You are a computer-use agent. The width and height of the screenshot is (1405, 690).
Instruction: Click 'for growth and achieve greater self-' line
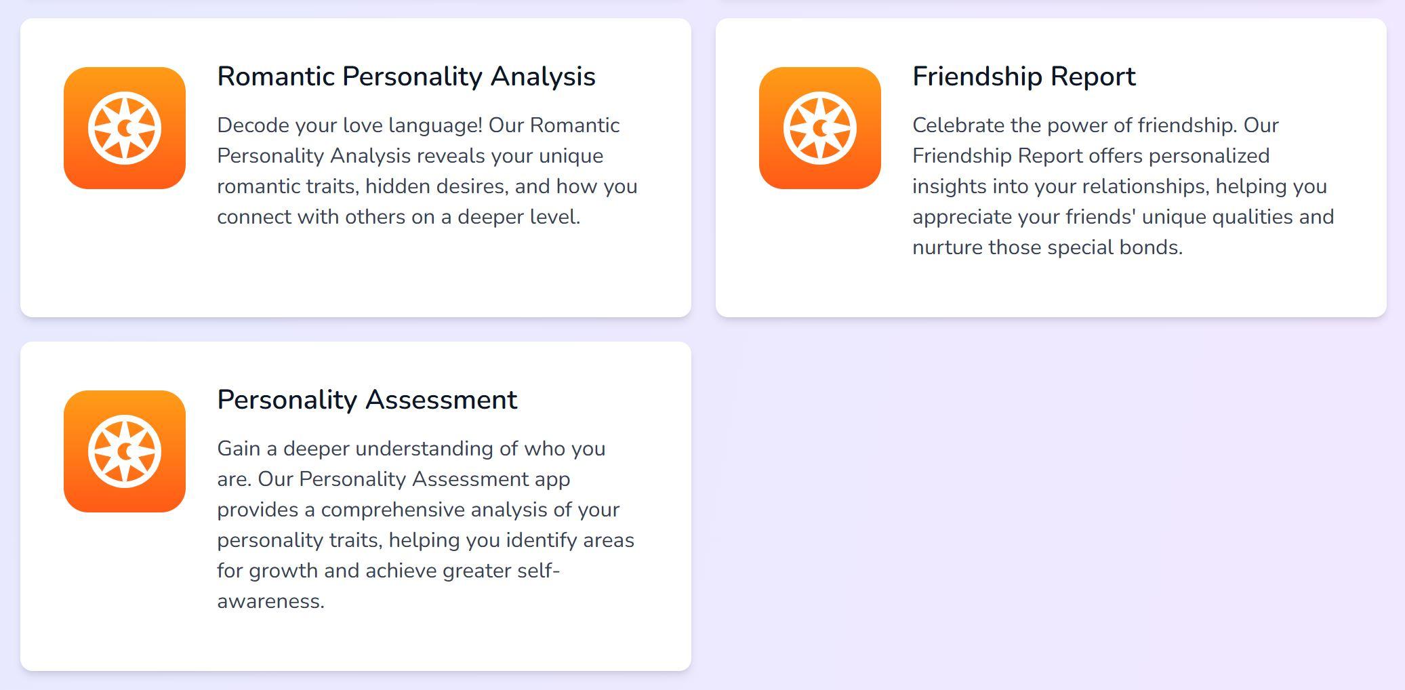tap(388, 571)
